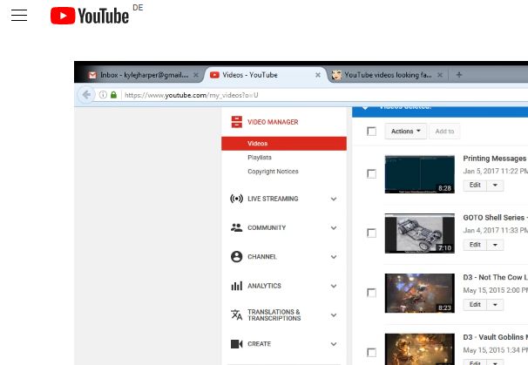Click the green padlock security icon
This screenshot has height=365, width=528.
[x=113, y=95]
